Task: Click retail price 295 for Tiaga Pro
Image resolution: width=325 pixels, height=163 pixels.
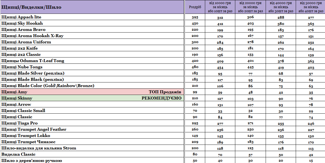Action: (195, 123)
